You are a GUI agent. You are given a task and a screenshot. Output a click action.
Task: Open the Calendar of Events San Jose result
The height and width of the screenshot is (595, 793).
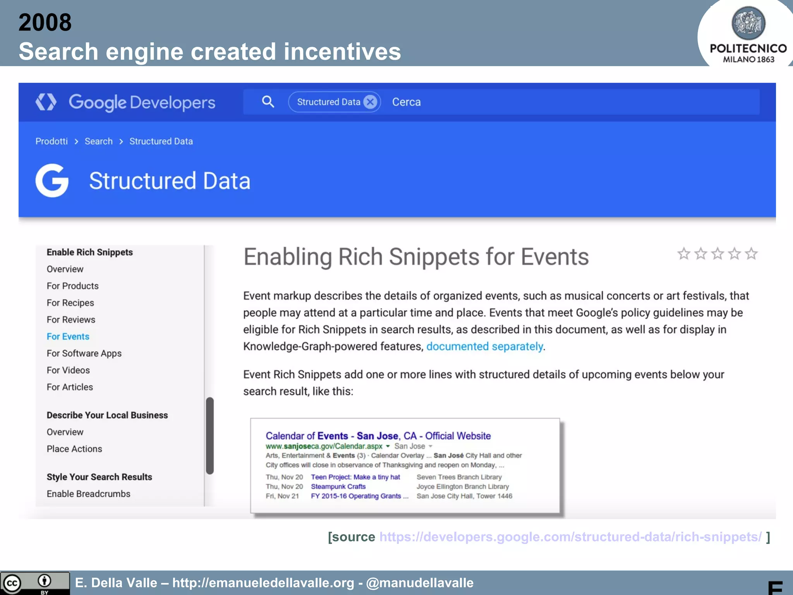click(x=378, y=436)
